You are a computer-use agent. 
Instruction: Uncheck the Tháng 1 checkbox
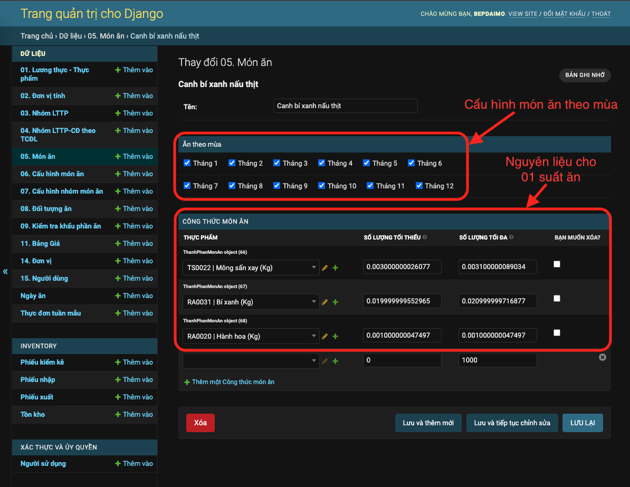click(x=187, y=163)
